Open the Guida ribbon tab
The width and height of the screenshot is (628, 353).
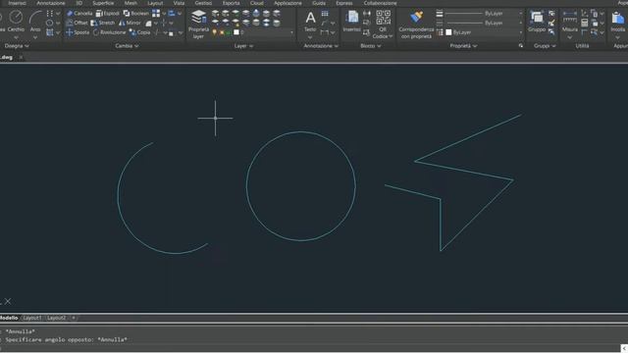(x=319, y=3)
